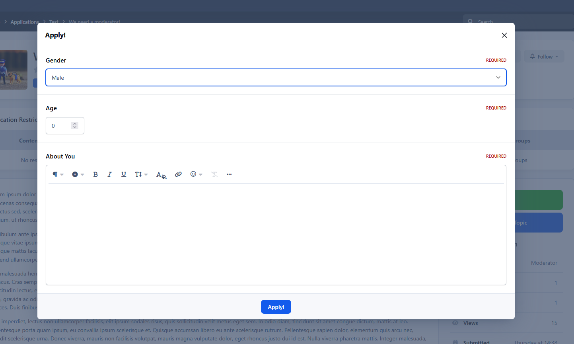Toggle underline formatting in the editor

click(x=124, y=174)
